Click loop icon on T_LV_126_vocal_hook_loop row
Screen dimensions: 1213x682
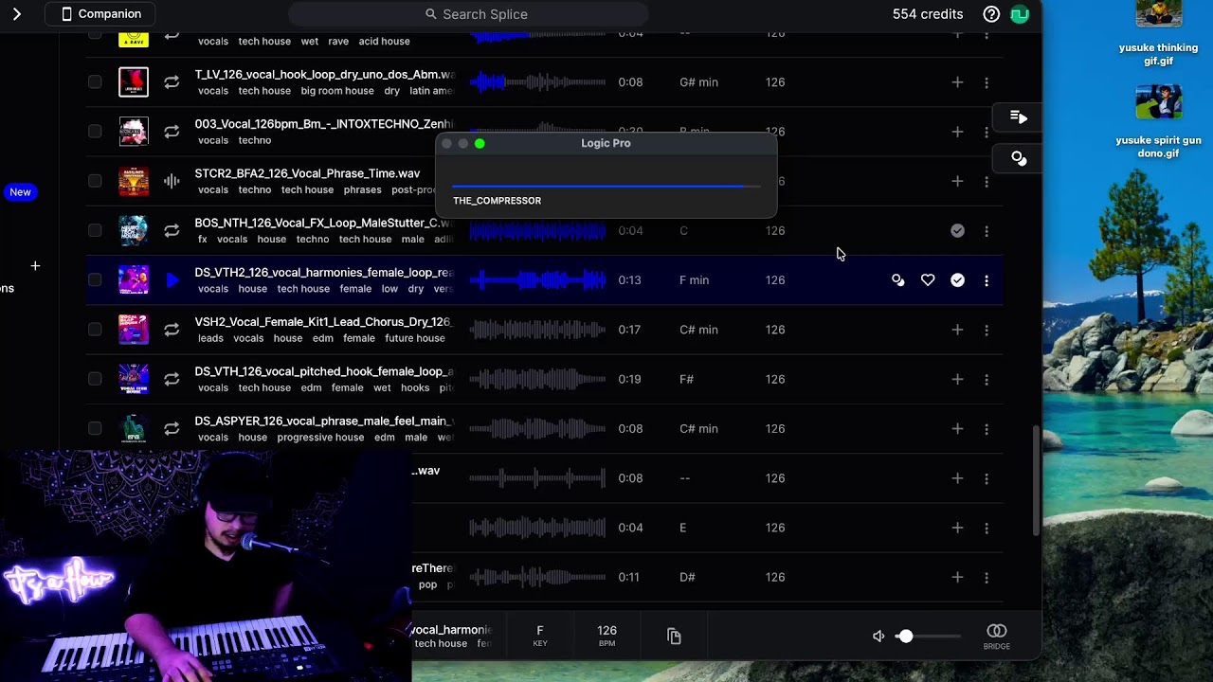(x=172, y=82)
